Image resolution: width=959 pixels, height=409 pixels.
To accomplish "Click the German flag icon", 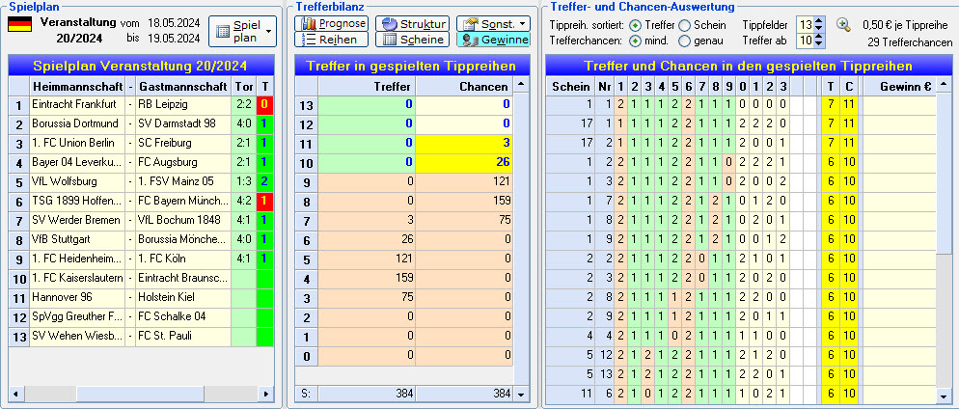I will (x=19, y=24).
